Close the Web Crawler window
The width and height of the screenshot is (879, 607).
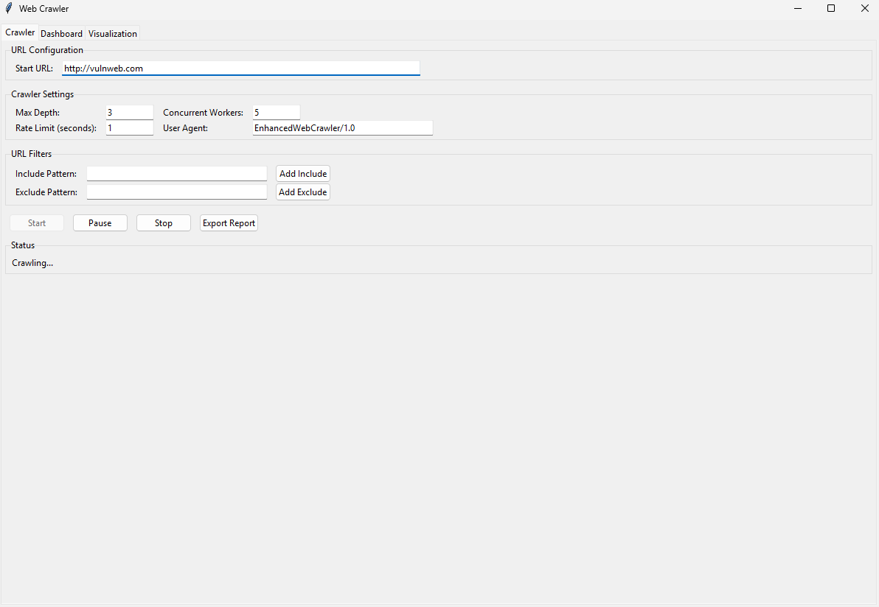pos(864,8)
